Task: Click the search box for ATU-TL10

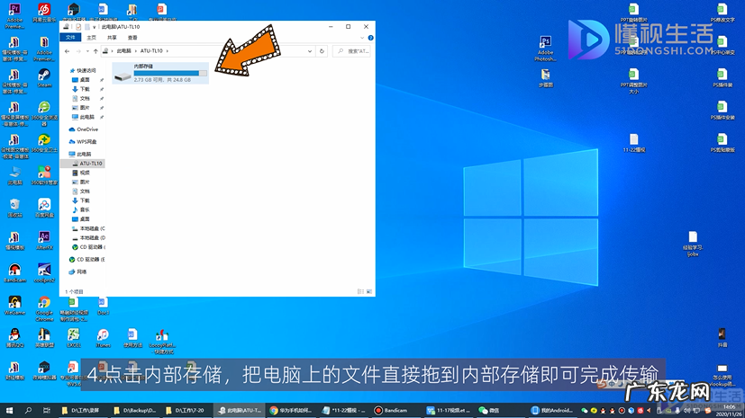Action: coord(352,51)
